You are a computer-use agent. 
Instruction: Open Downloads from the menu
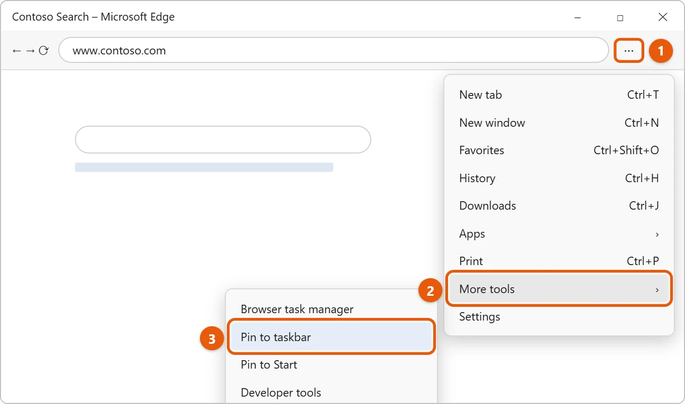(x=559, y=206)
